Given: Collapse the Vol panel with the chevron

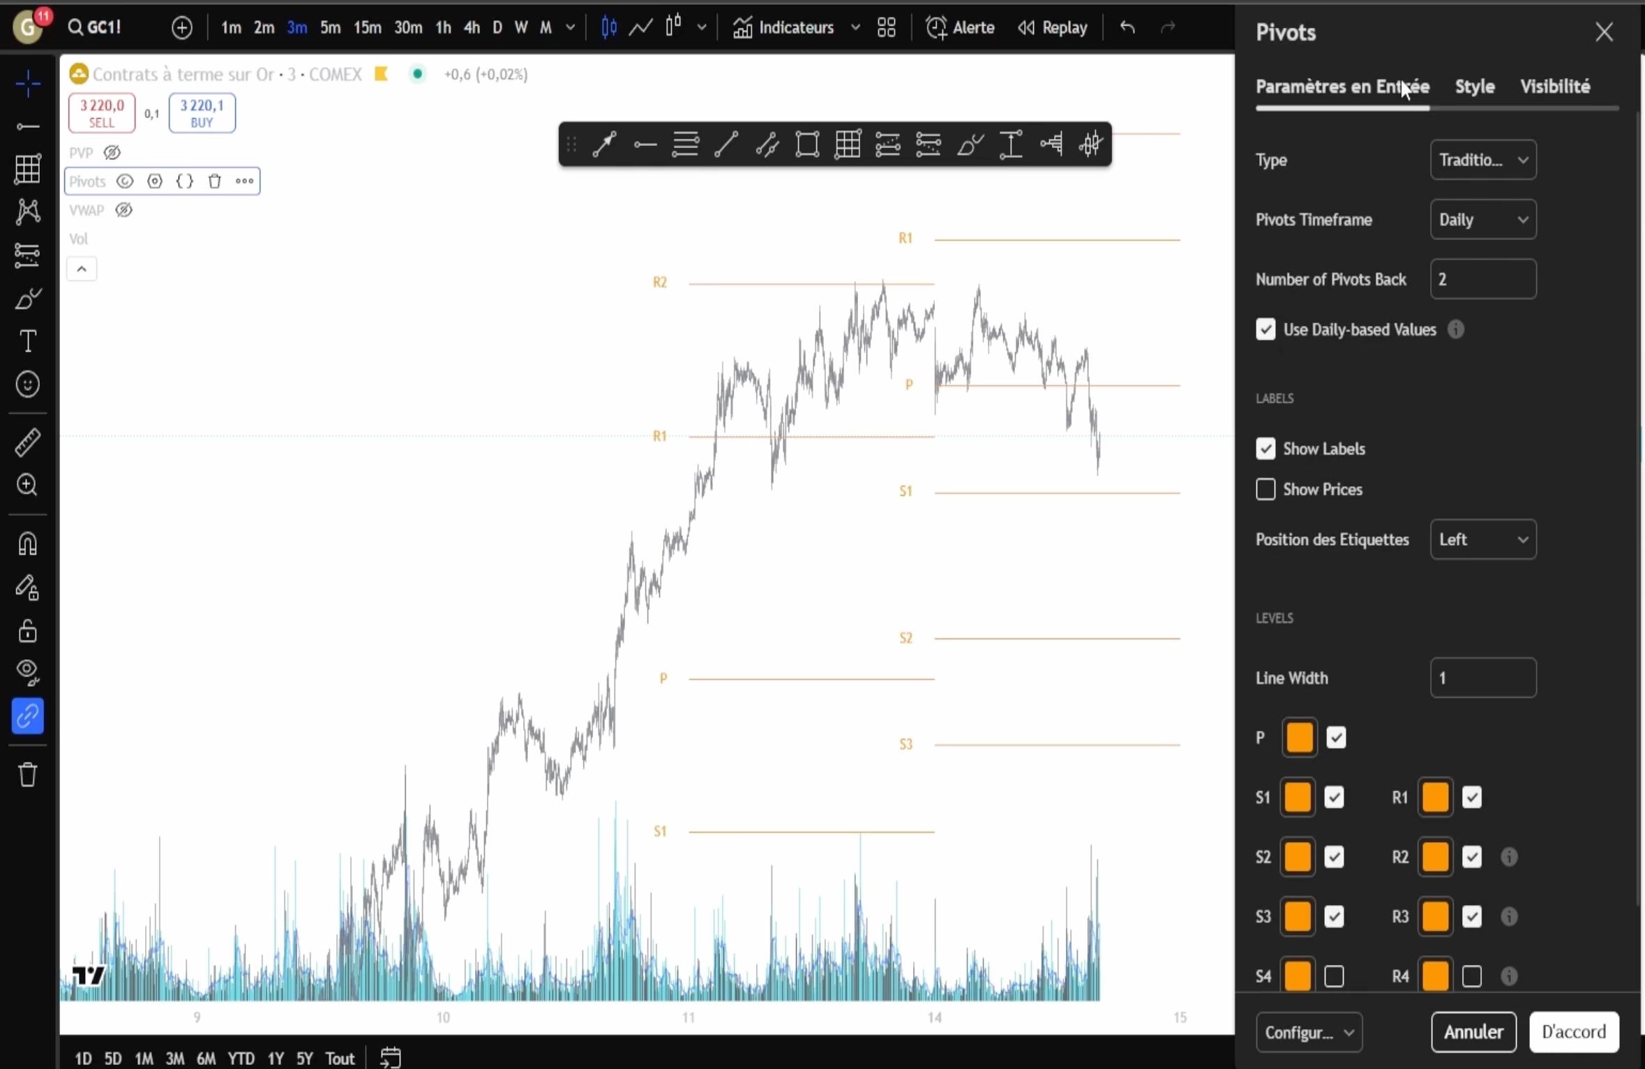Looking at the screenshot, I should pos(82,268).
